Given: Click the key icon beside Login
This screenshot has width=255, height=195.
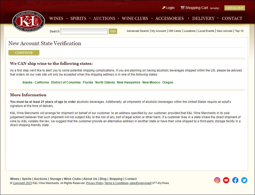Looking at the screenshot, I should [164, 8].
